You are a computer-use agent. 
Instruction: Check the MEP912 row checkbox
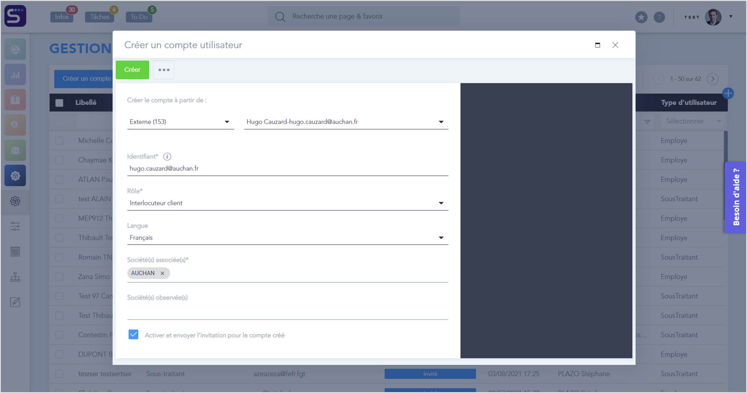[x=59, y=218]
